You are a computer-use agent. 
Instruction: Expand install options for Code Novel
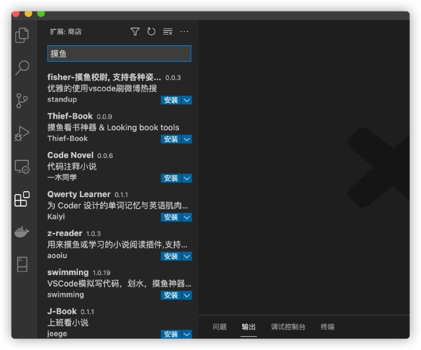(x=187, y=178)
